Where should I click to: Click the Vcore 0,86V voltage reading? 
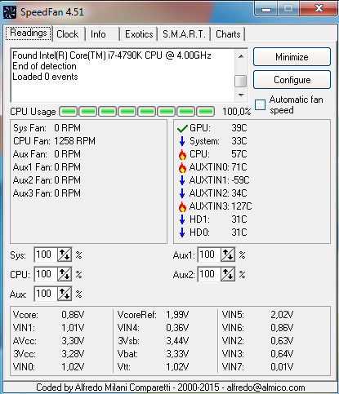click(48, 315)
